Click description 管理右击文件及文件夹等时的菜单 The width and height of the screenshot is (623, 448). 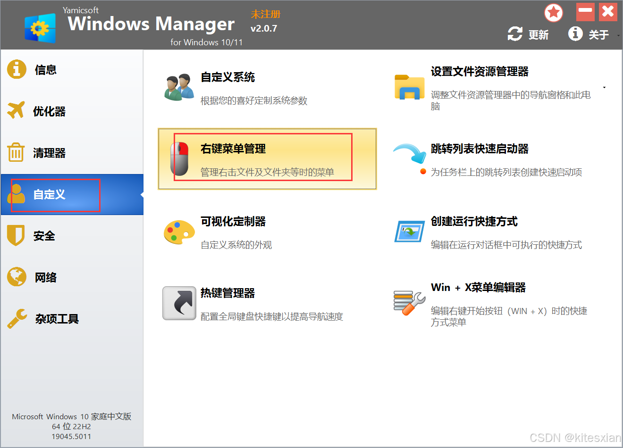point(267,172)
